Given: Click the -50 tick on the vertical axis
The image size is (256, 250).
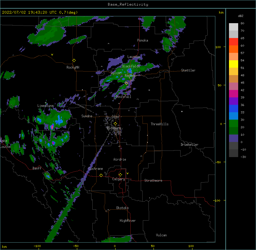Looking at the screenshot, I should point(218,162).
